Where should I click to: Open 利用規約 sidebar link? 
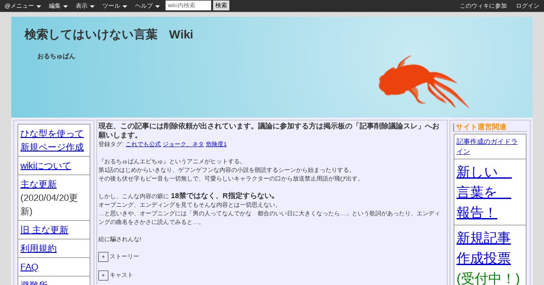click(x=39, y=248)
